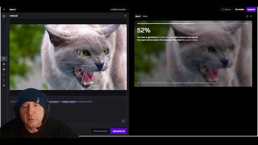Open the Assets link in generation message
This screenshot has width=258, height=145.
(x=191, y=40)
